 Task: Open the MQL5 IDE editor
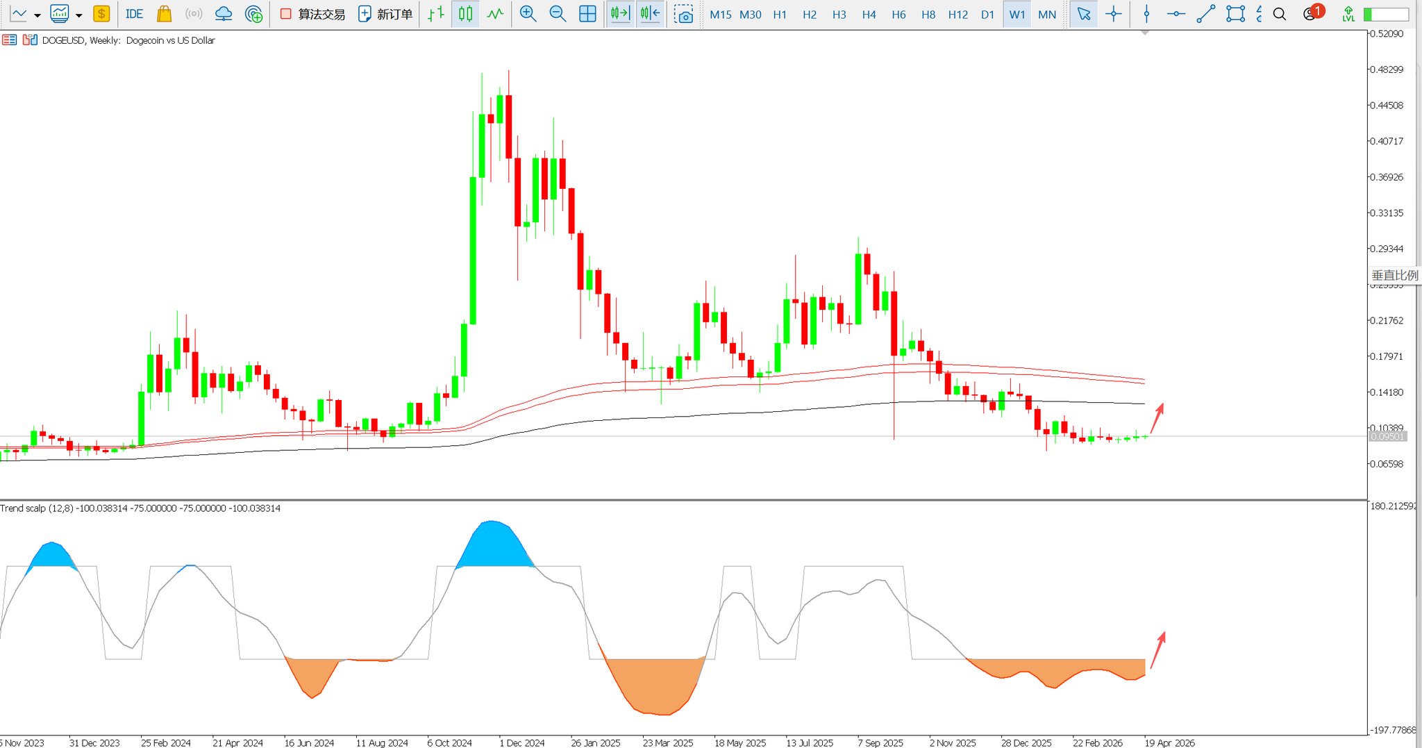pos(134,14)
